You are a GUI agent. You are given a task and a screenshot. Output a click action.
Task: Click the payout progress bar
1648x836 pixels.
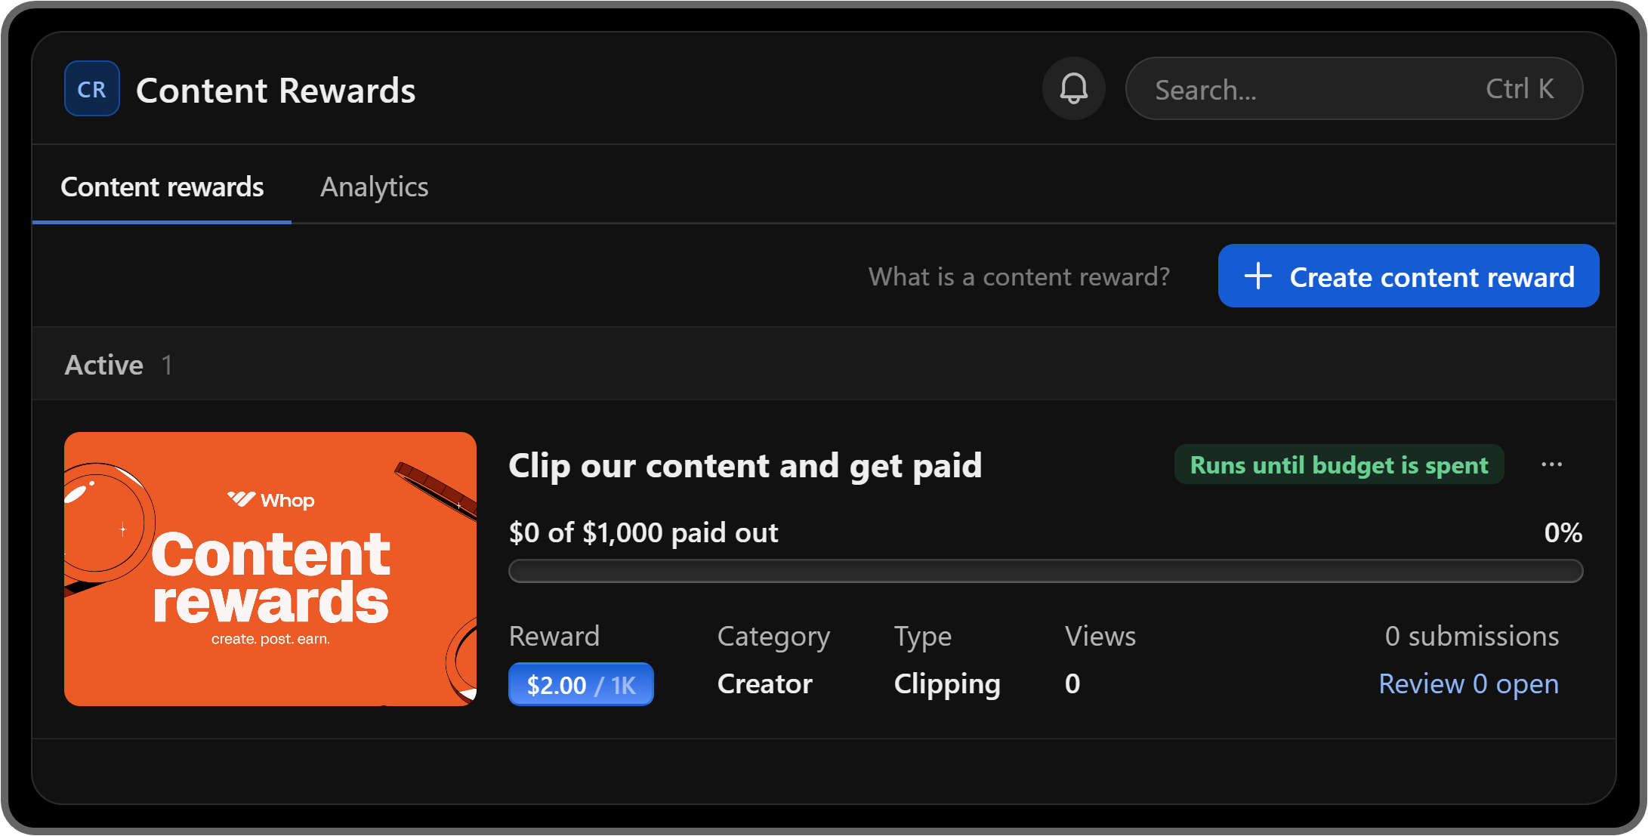click(x=1045, y=571)
